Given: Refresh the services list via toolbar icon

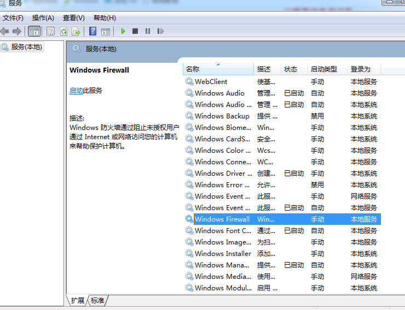Looking at the screenshot, I should pyautogui.click(x=63, y=32).
